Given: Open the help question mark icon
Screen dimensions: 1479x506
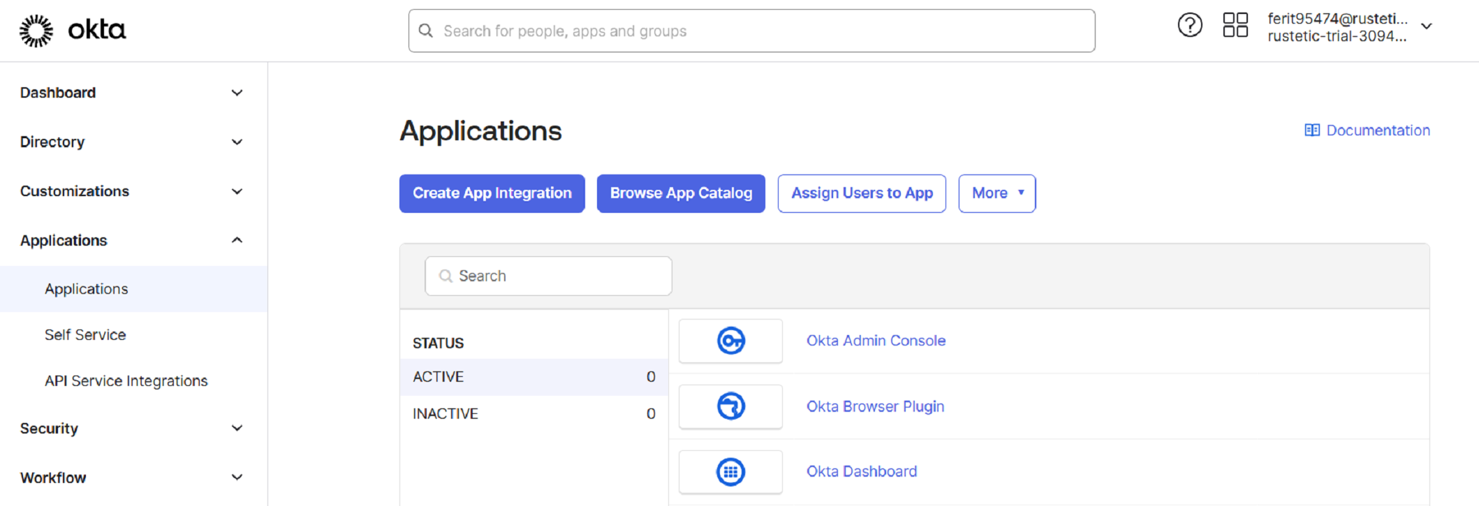Looking at the screenshot, I should pyautogui.click(x=1190, y=25).
